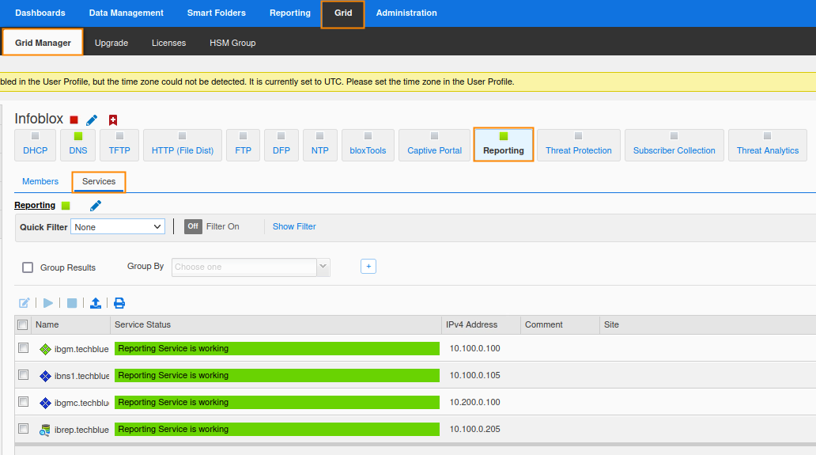Click the Group By Choose one field
This screenshot has width=816, height=455.
coord(244,267)
